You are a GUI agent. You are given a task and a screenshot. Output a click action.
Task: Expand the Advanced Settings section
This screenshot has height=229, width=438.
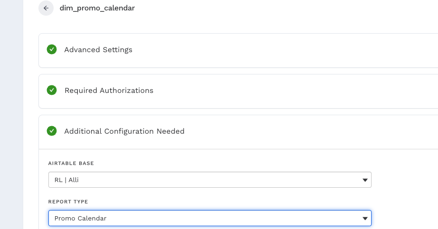pos(98,50)
